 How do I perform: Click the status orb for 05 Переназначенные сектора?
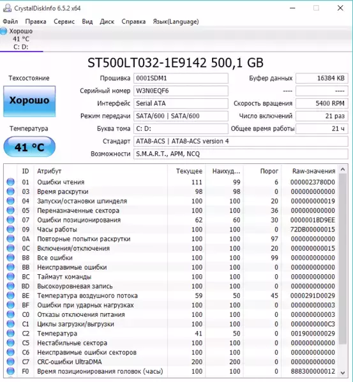(x=10, y=210)
